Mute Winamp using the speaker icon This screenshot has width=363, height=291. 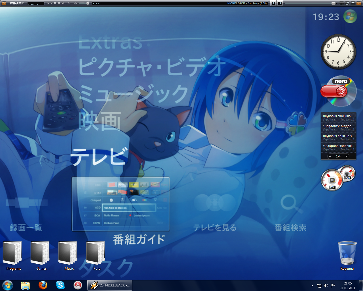click(75, 3)
